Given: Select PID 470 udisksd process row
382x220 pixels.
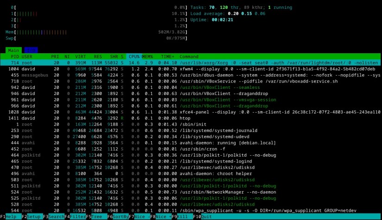Looking at the screenshot, I should [x=190, y=167].
